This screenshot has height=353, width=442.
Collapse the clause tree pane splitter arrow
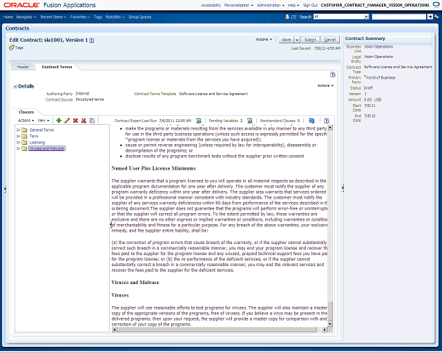coord(110,224)
